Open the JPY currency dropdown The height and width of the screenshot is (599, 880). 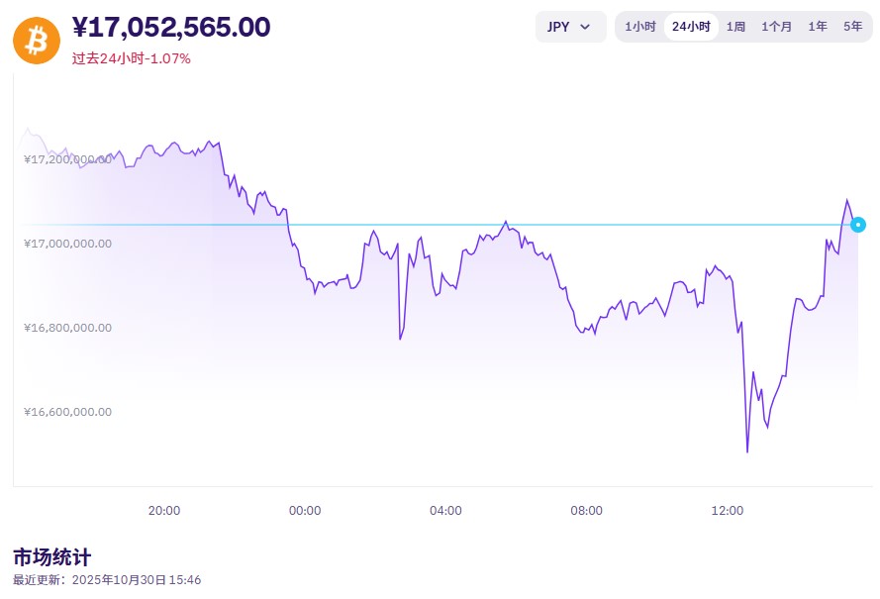point(570,27)
